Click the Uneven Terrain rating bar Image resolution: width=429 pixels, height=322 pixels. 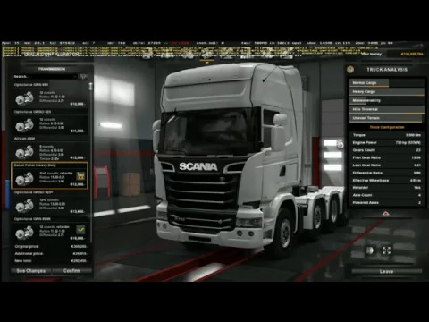[387, 118]
